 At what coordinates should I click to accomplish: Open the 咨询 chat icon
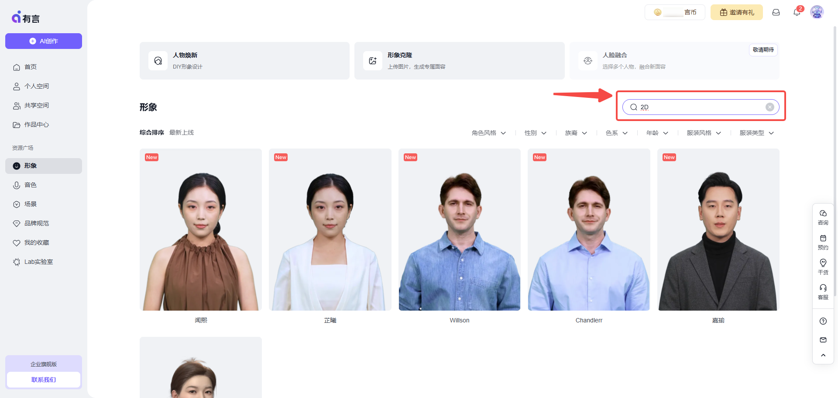pyautogui.click(x=823, y=217)
